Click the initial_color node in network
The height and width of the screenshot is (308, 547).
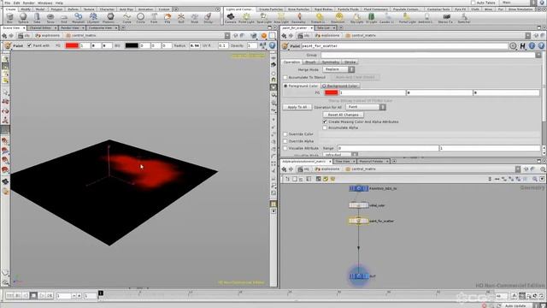(358, 205)
